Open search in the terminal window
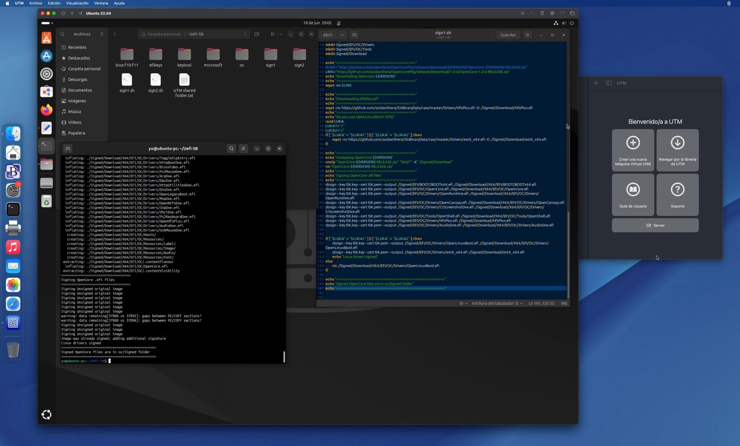Viewport: 740px width, 446px height. (x=231, y=148)
